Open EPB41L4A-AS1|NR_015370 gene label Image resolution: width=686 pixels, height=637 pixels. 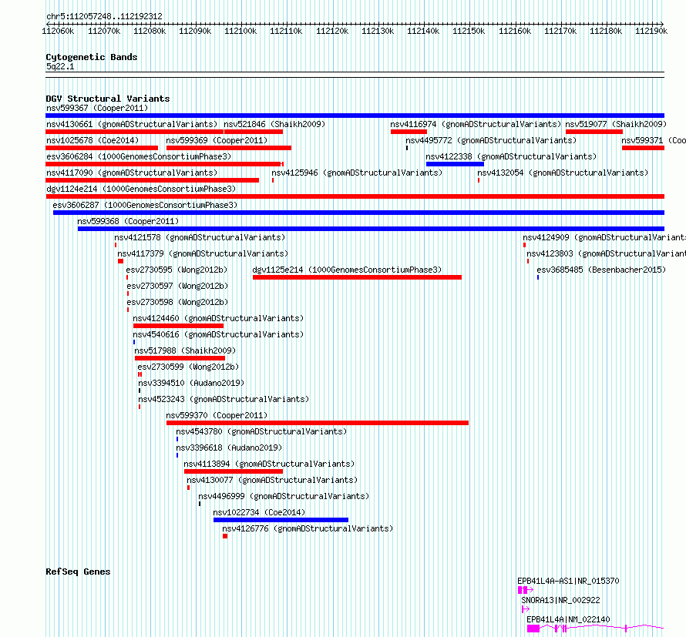[568, 581]
